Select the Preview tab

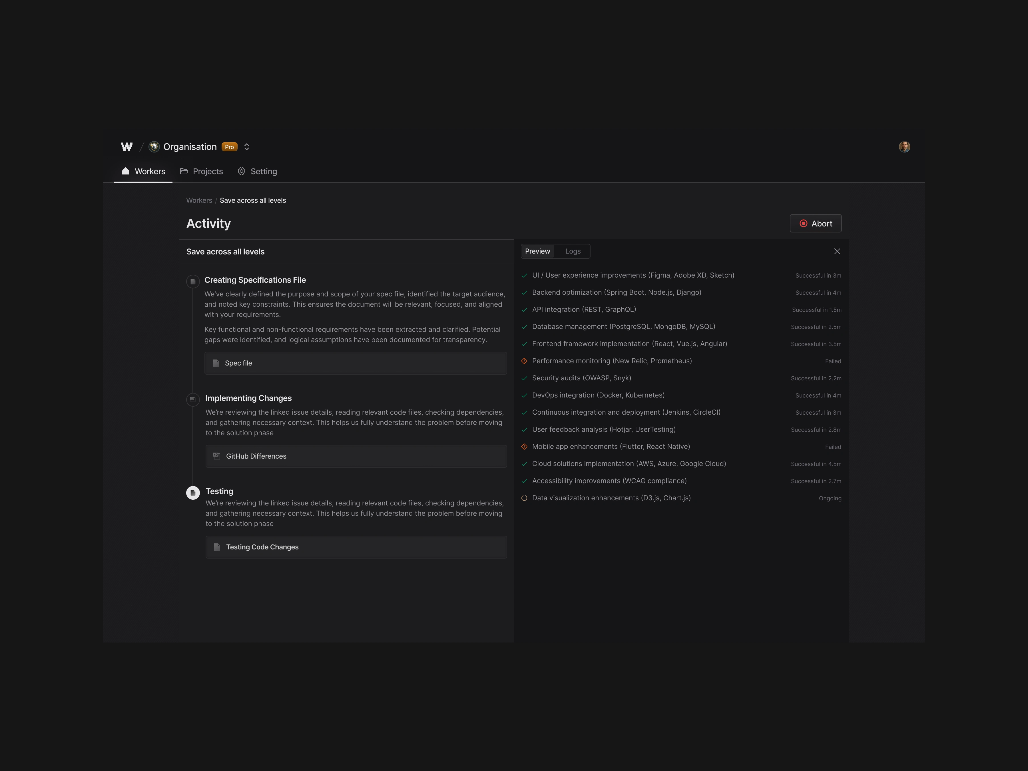coord(537,251)
